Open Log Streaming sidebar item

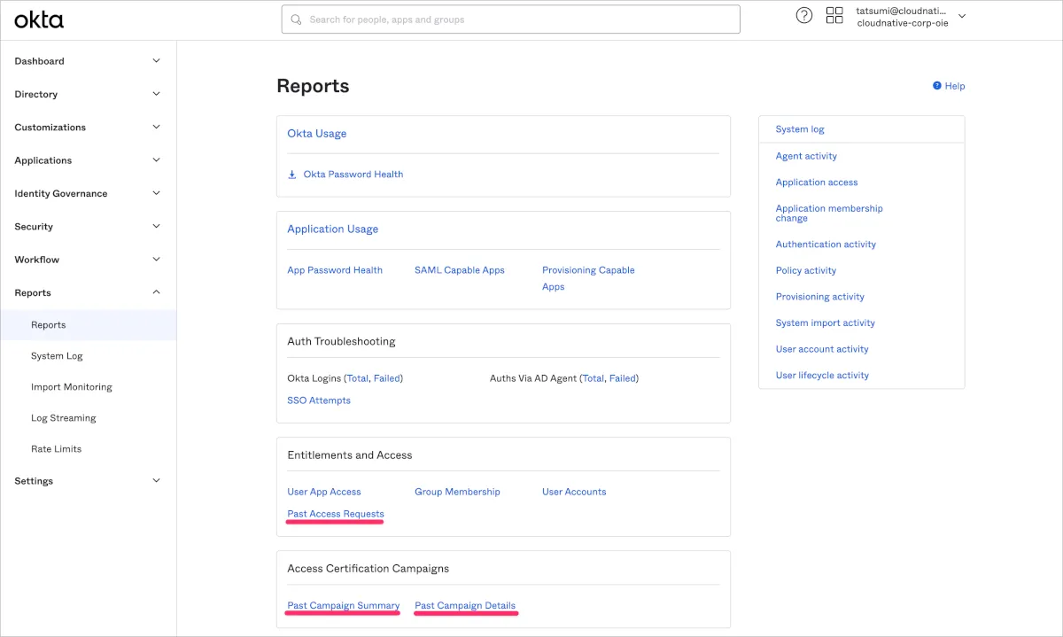pos(63,418)
